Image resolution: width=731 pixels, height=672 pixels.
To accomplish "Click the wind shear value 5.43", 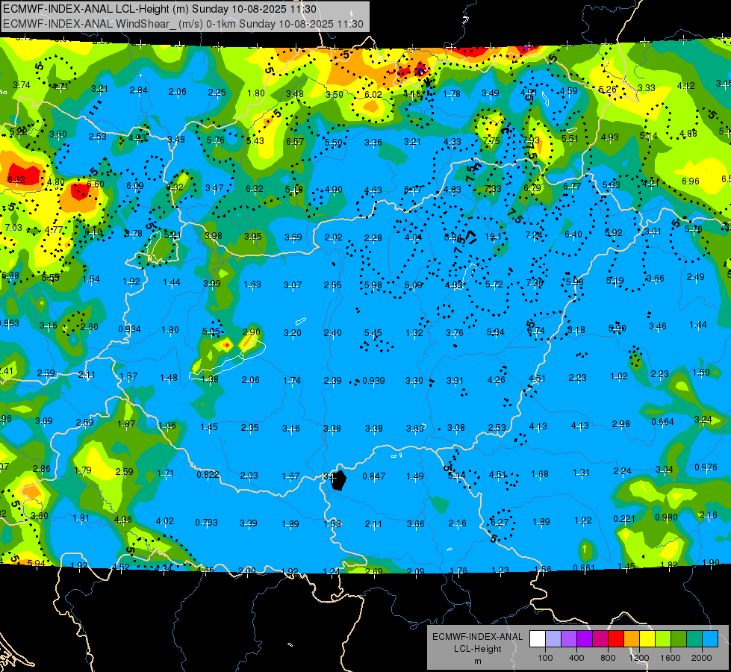I will tap(255, 141).
